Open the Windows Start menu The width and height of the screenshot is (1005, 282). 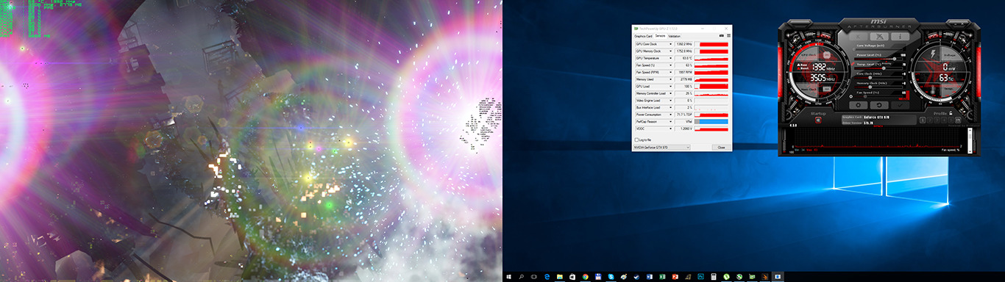pos(508,277)
